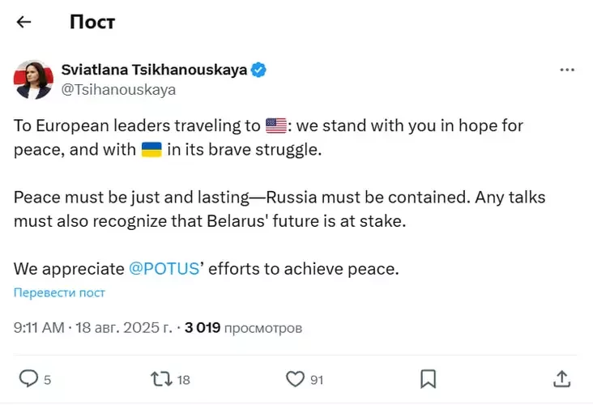Click "Перевести пост" to translate
This screenshot has width=593, height=405.
pos(59,292)
